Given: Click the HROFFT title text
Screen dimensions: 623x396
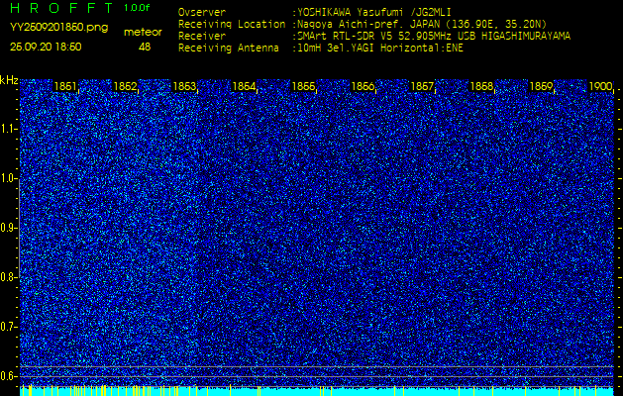Looking at the screenshot, I should [57, 8].
